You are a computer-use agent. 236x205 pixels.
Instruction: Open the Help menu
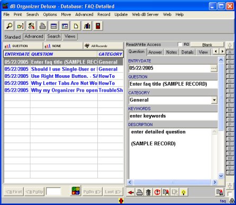click(x=179, y=14)
